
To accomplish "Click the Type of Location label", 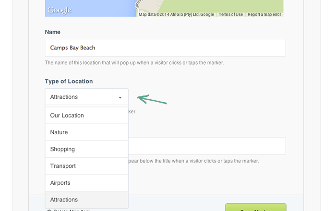I will click(x=69, y=82).
